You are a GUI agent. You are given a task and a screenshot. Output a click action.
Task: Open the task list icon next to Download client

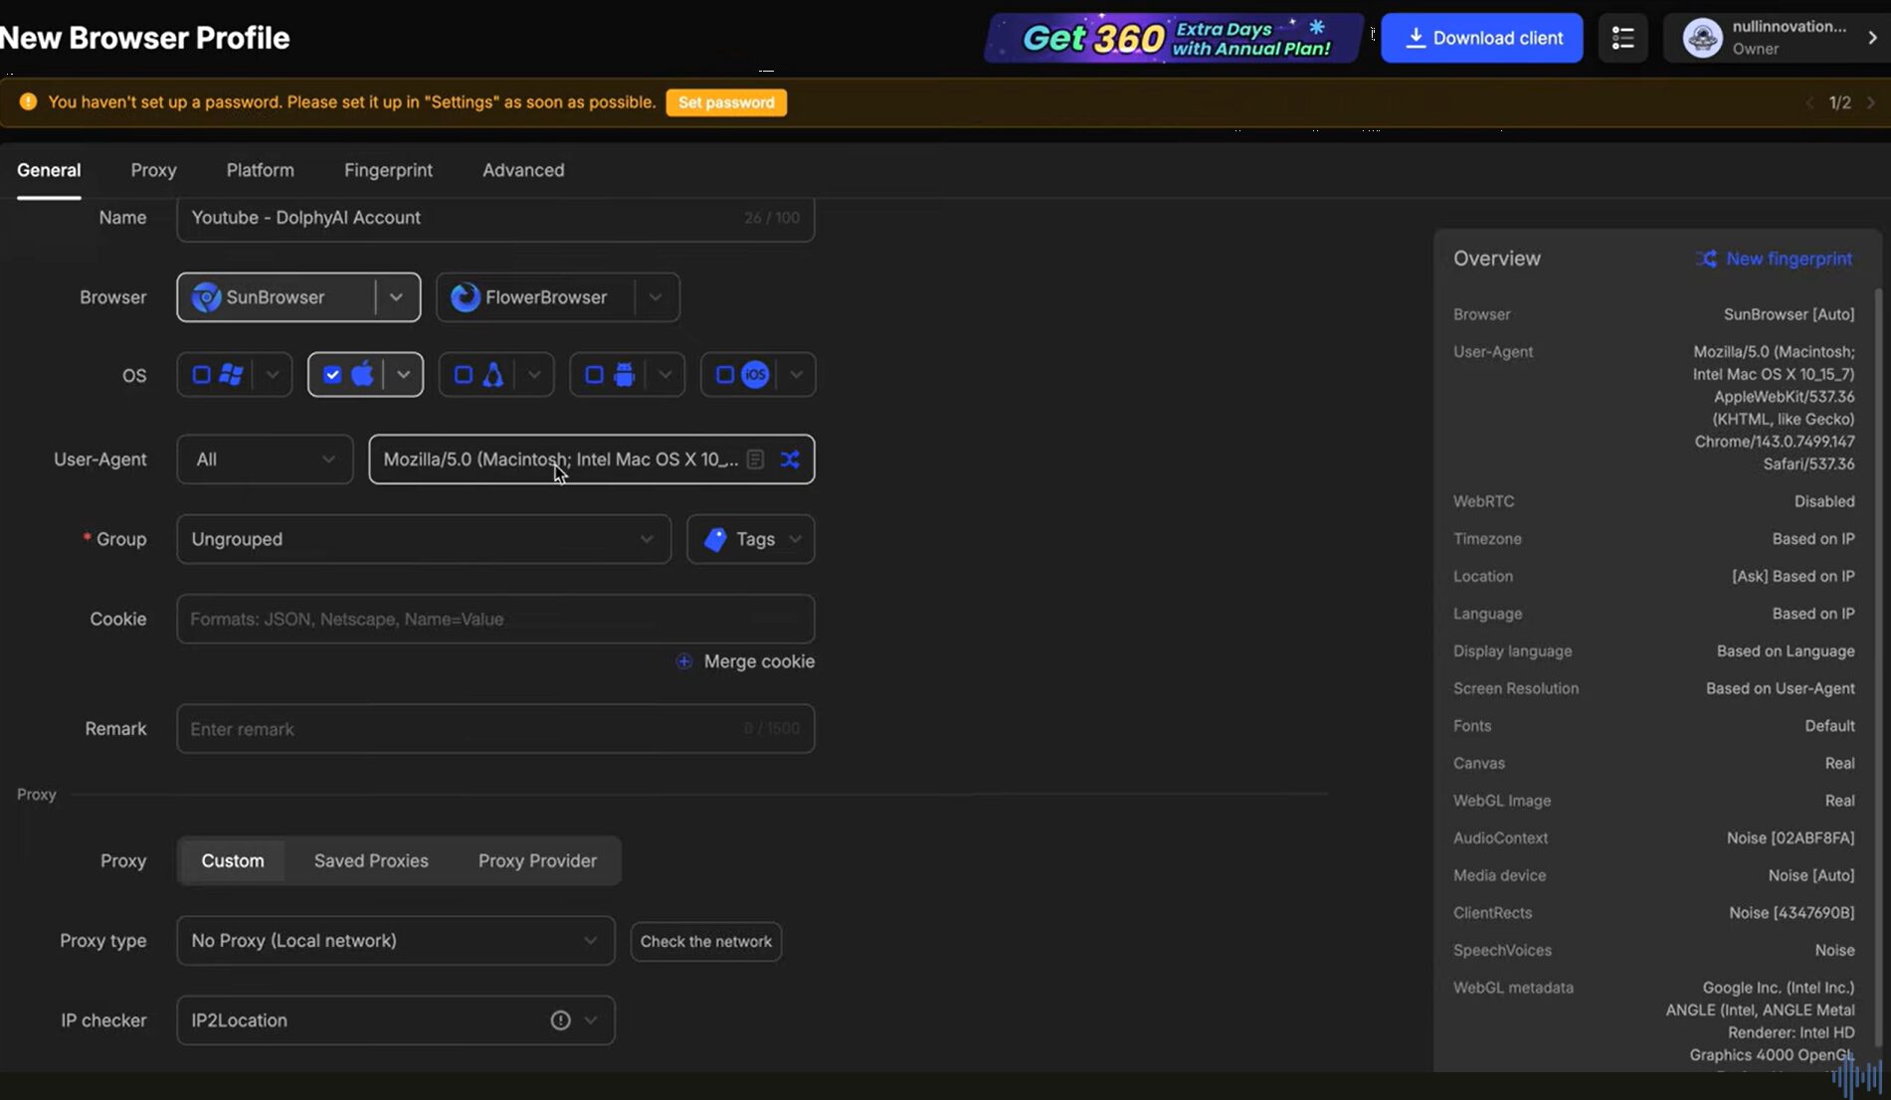point(1622,38)
